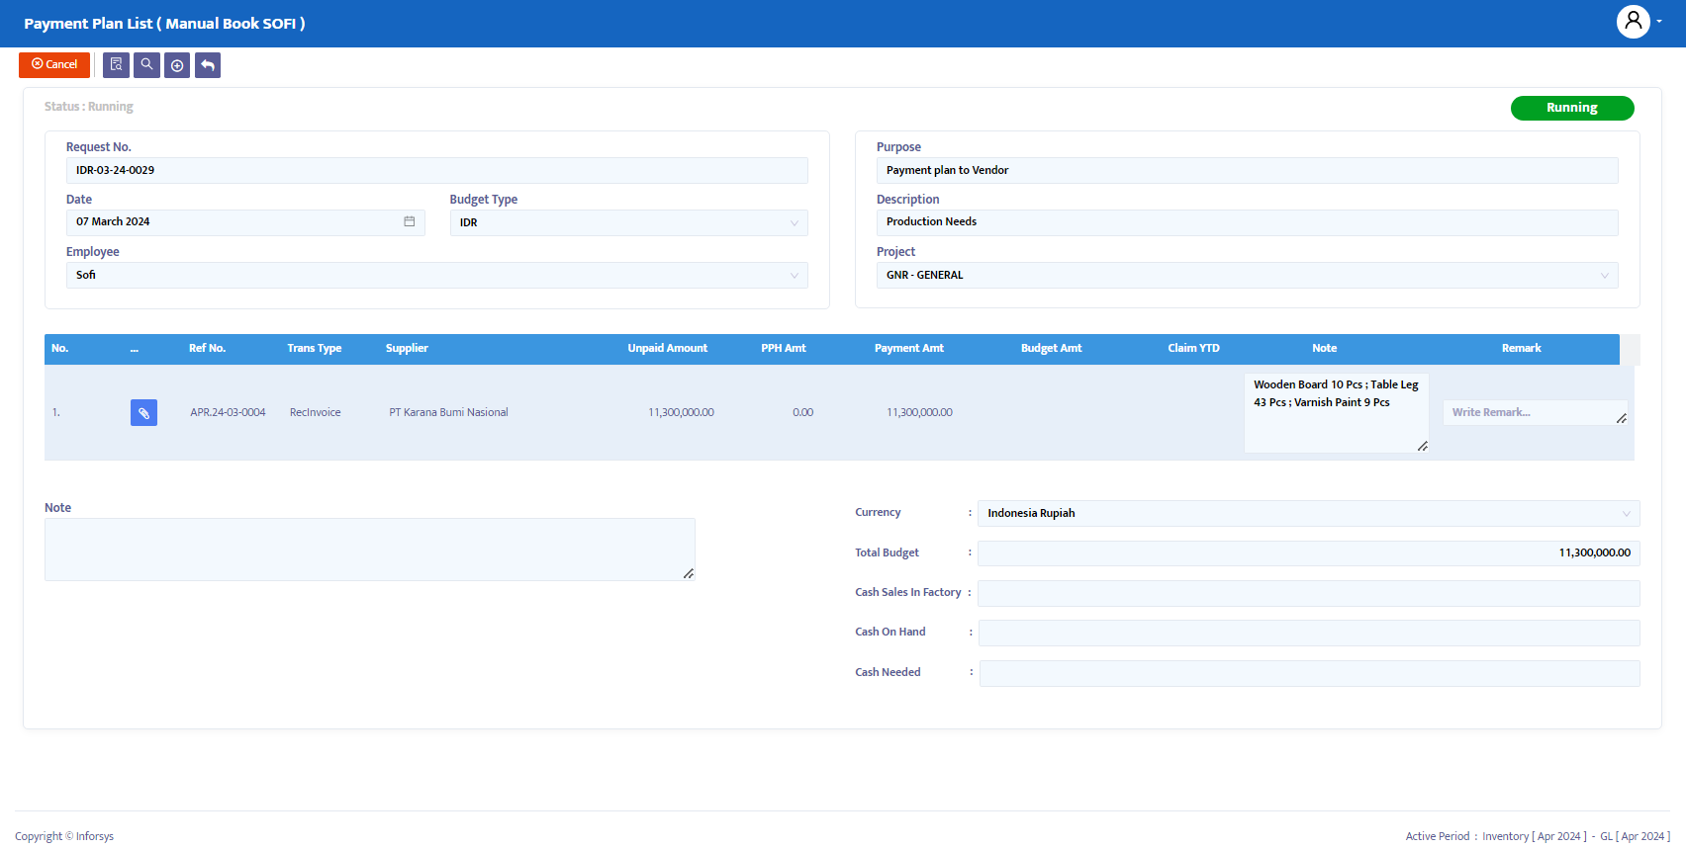The image size is (1686, 849).
Task: Click the Cash On Hand field
Action: [1308, 633]
